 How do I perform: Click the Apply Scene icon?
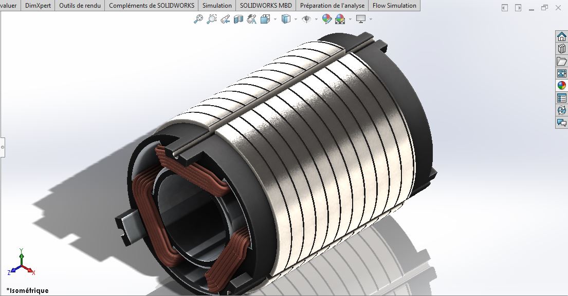coord(340,19)
